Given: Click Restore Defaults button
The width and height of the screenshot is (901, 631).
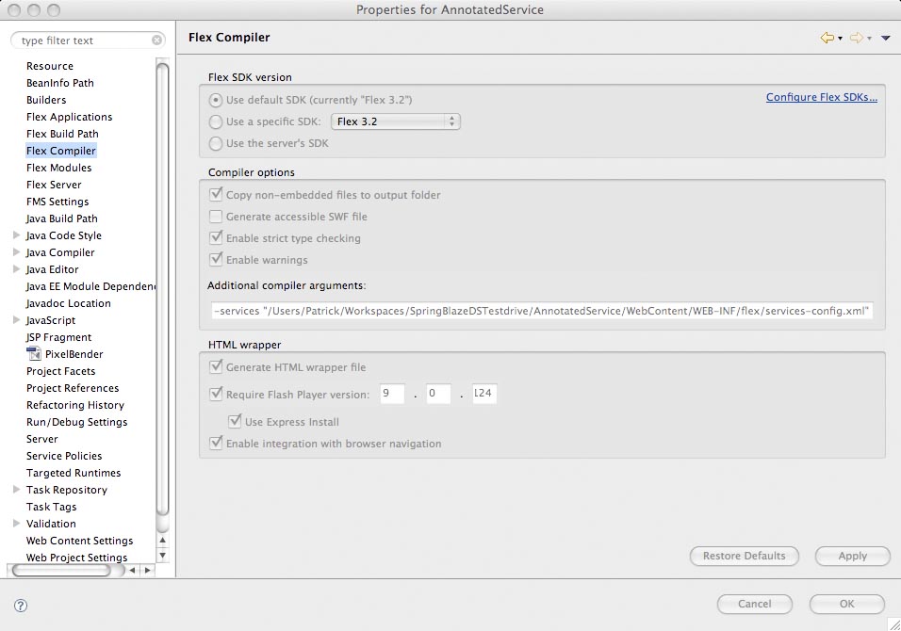Looking at the screenshot, I should [745, 556].
